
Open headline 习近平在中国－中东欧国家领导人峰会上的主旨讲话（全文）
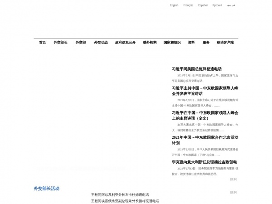click(205, 116)
